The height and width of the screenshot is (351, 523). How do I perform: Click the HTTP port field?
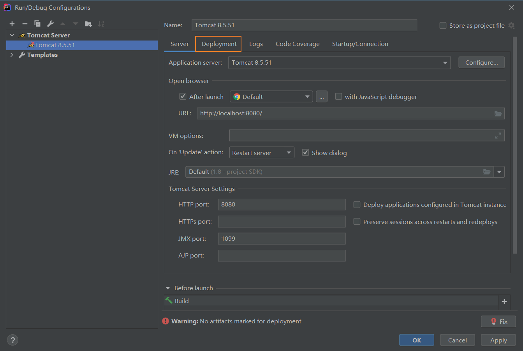point(282,205)
